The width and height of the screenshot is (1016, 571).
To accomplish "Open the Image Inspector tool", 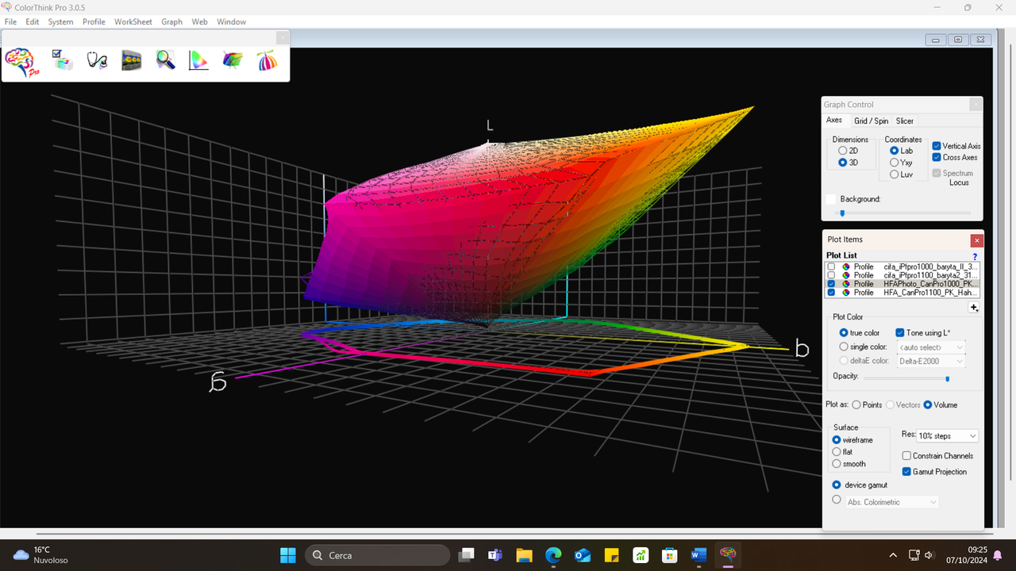I will pos(132,61).
